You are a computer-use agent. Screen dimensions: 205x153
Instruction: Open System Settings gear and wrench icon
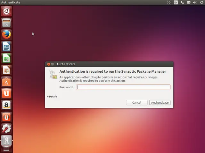(6, 128)
